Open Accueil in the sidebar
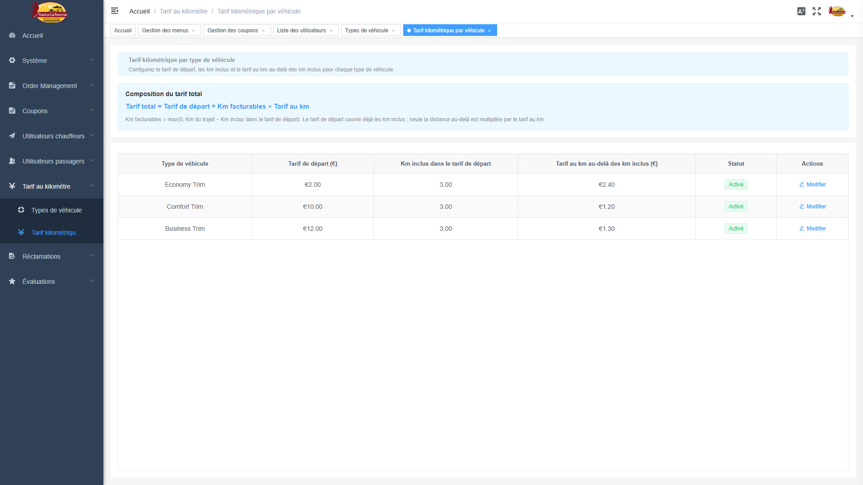 tap(52, 35)
